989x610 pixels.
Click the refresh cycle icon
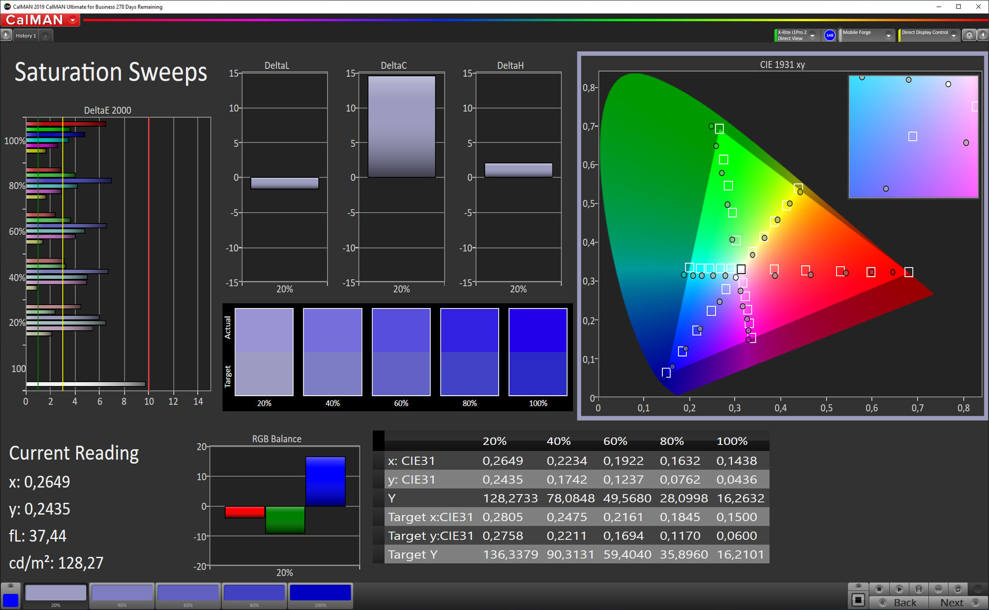(958, 589)
